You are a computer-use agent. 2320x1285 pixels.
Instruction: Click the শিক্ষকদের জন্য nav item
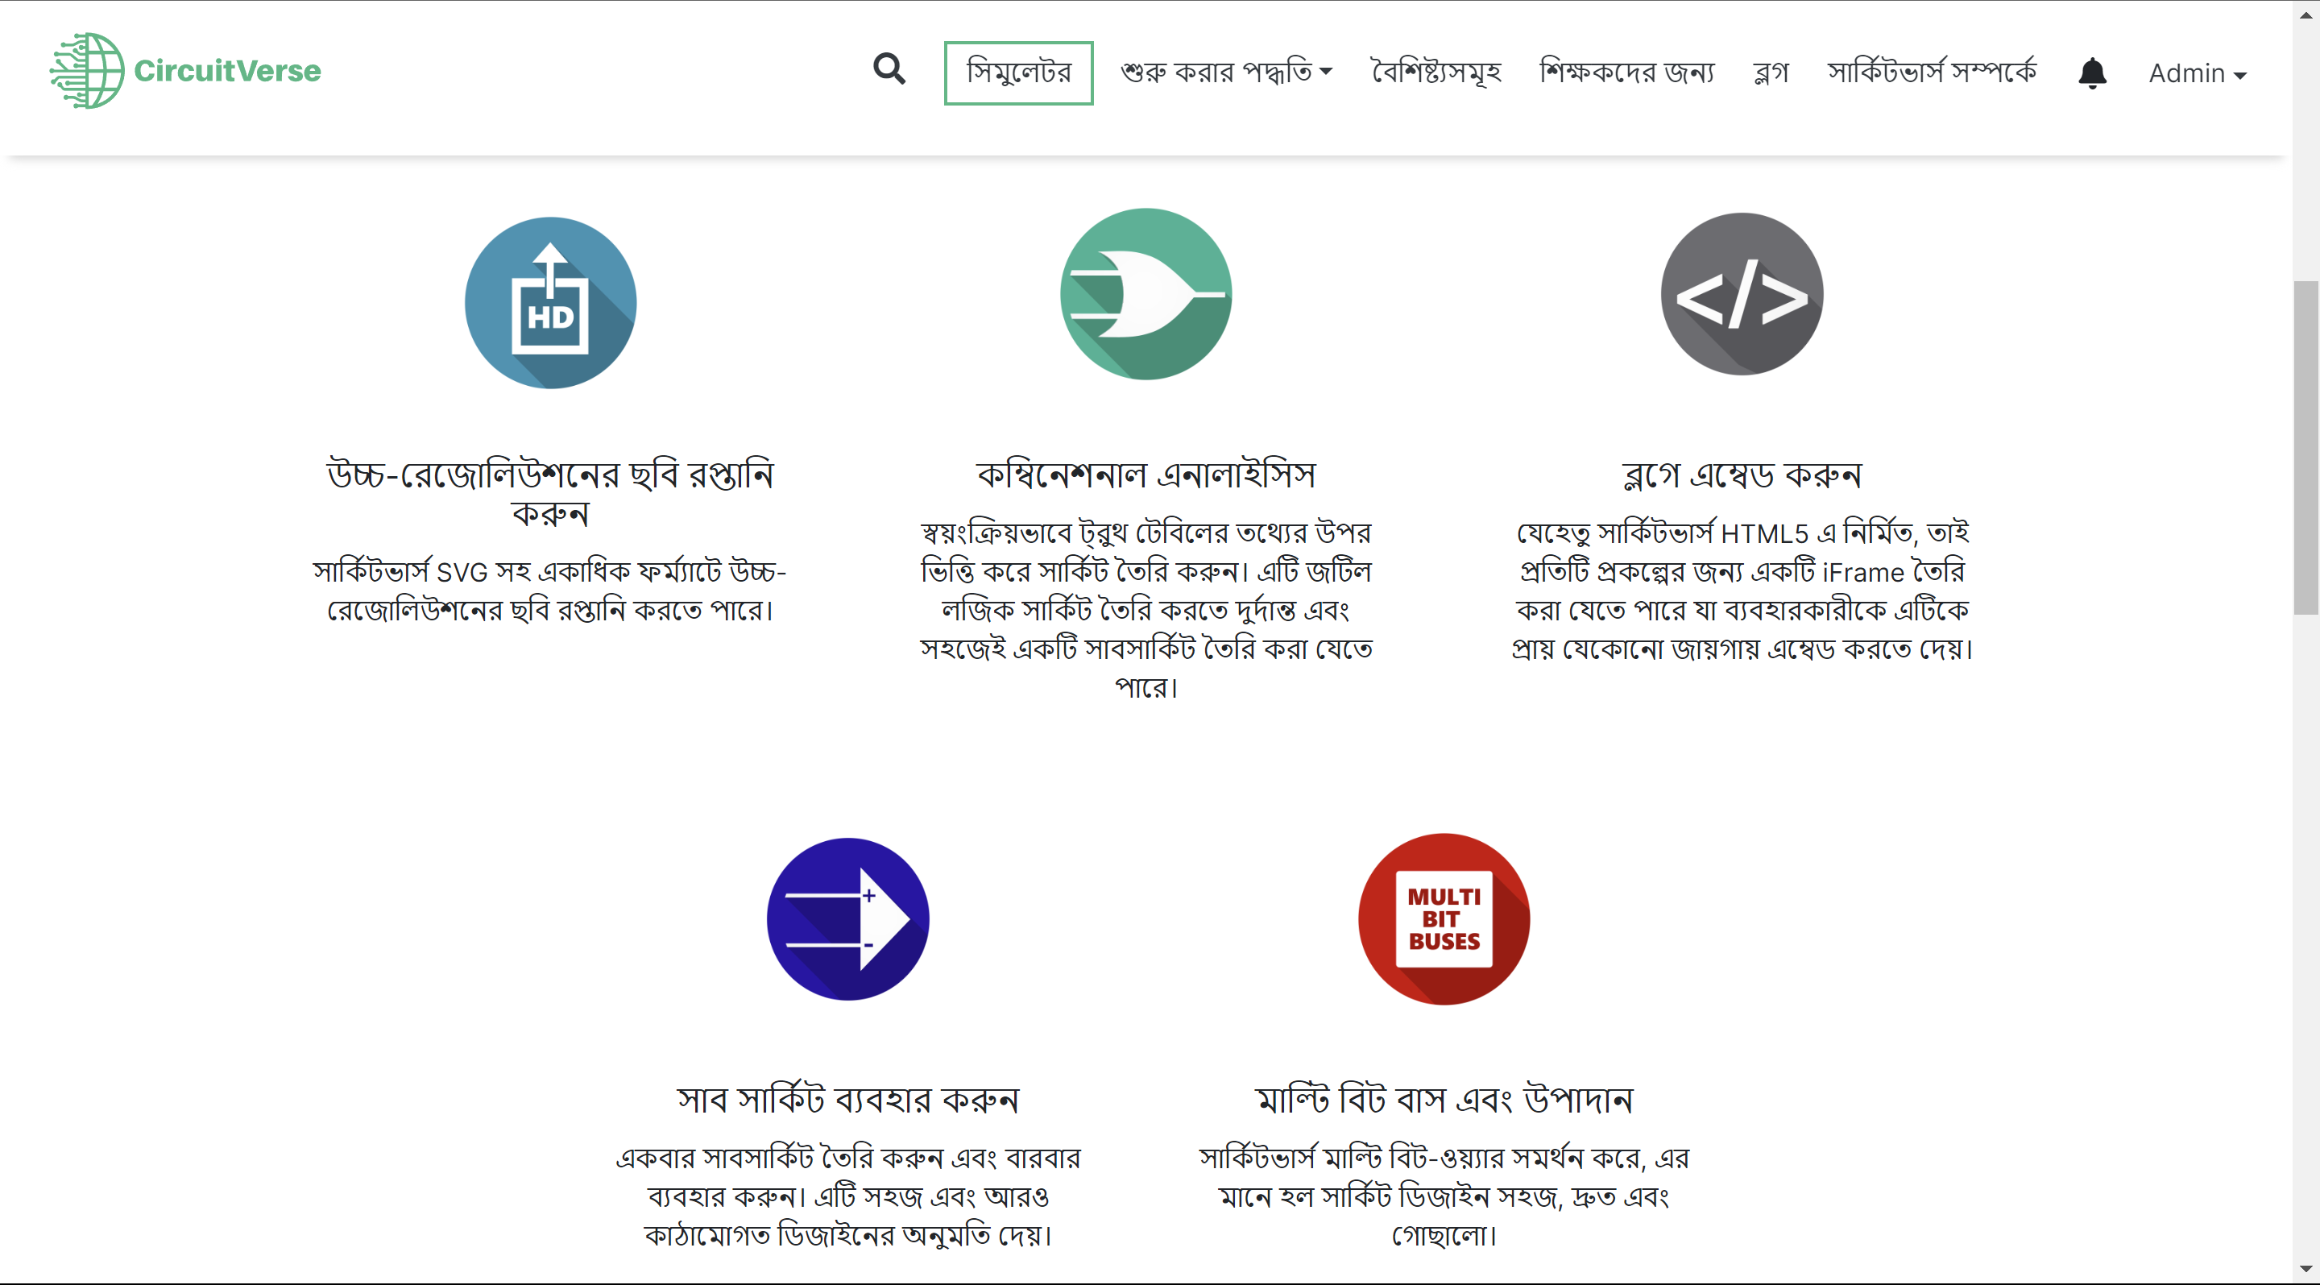pos(1626,72)
